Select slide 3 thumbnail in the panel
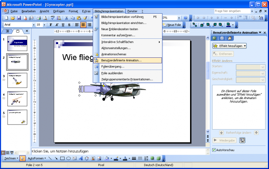The width and height of the screenshot is (269, 169). 17,80
